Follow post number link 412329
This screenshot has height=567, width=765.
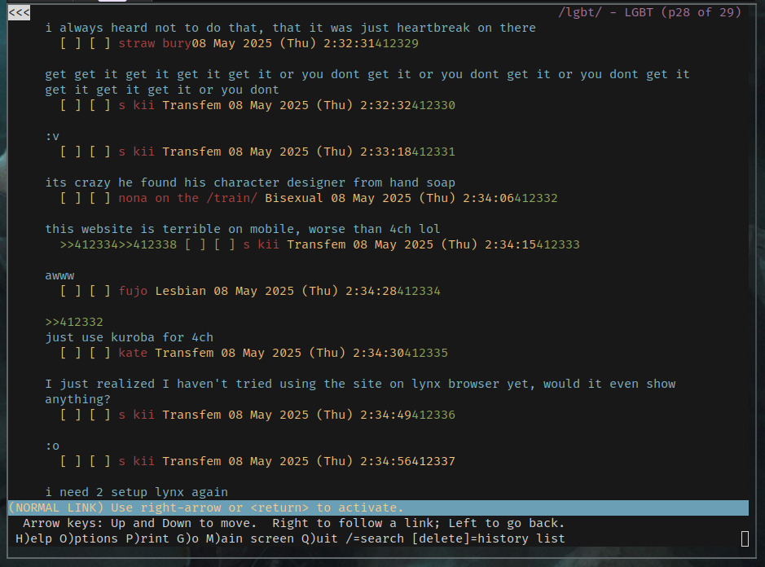pyautogui.click(x=397, y=43)
